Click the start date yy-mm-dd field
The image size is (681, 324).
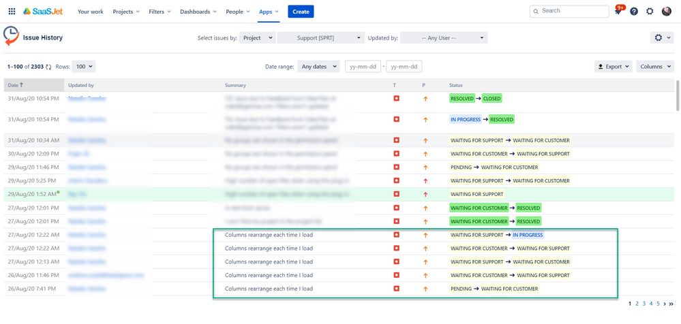click(363, 67)
